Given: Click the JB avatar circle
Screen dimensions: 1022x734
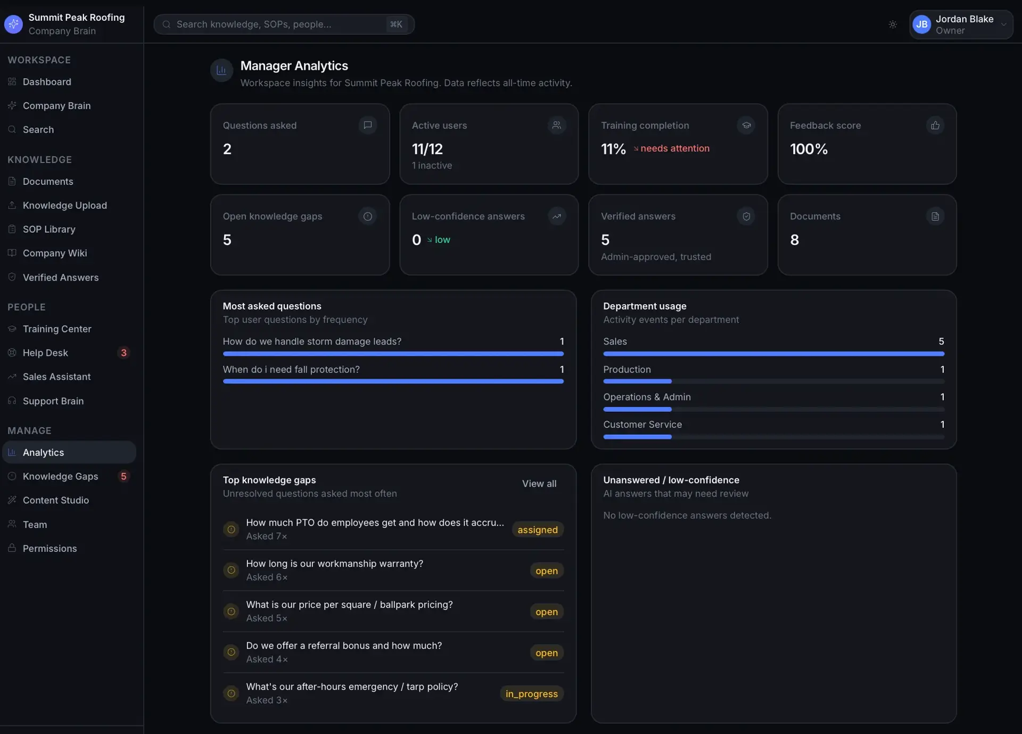Looking at the screenshot, I should pyautogui.click(x=921, y=25).
